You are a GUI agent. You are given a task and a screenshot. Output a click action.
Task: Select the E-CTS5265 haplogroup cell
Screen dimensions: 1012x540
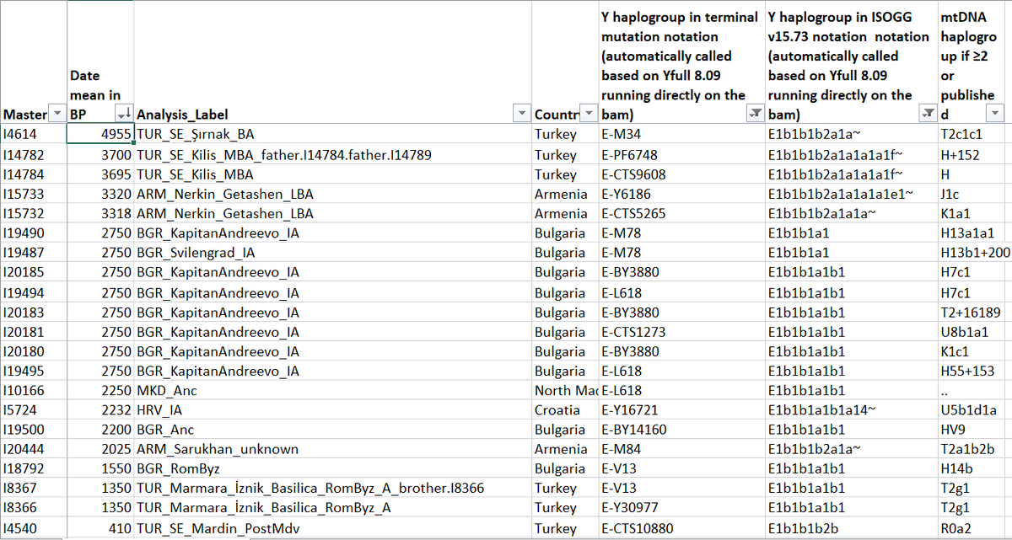click(681, 213)
